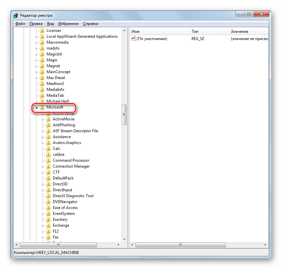
Task: Expand the madshi key
Action: (x=36, y=49)
